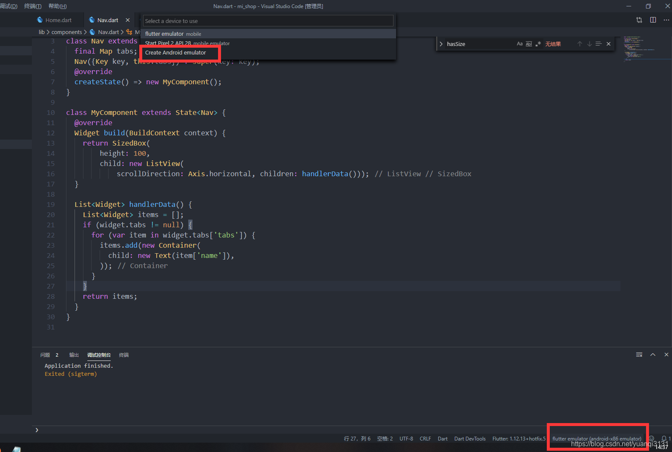Open the 调试控制台 panel tab
This screenshot has height=452, width=672.
tap(99, 355)
